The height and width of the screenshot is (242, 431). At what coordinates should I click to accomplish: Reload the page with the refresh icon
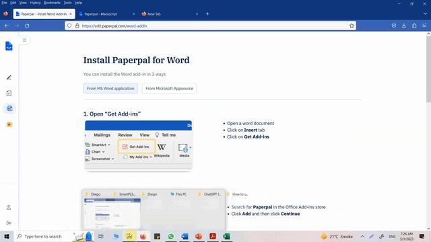[x=27, y=26]
